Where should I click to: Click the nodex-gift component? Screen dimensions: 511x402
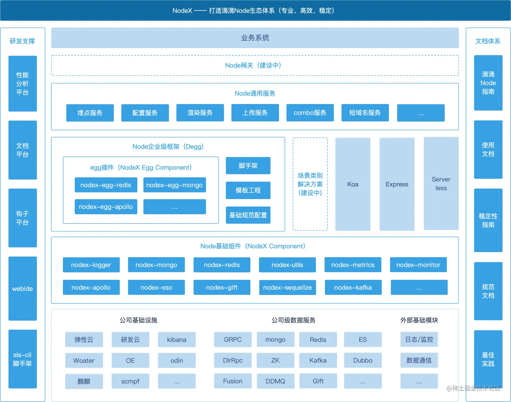coord(222,288)
